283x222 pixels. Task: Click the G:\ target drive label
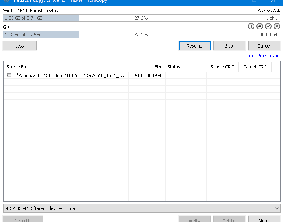point(6,27)
